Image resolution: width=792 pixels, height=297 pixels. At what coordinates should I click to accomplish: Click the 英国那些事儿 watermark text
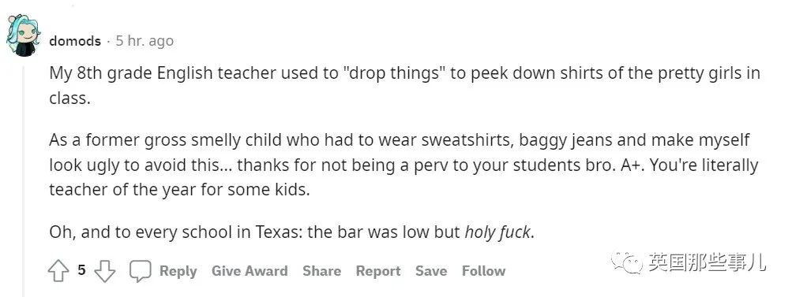pos(706,262)
